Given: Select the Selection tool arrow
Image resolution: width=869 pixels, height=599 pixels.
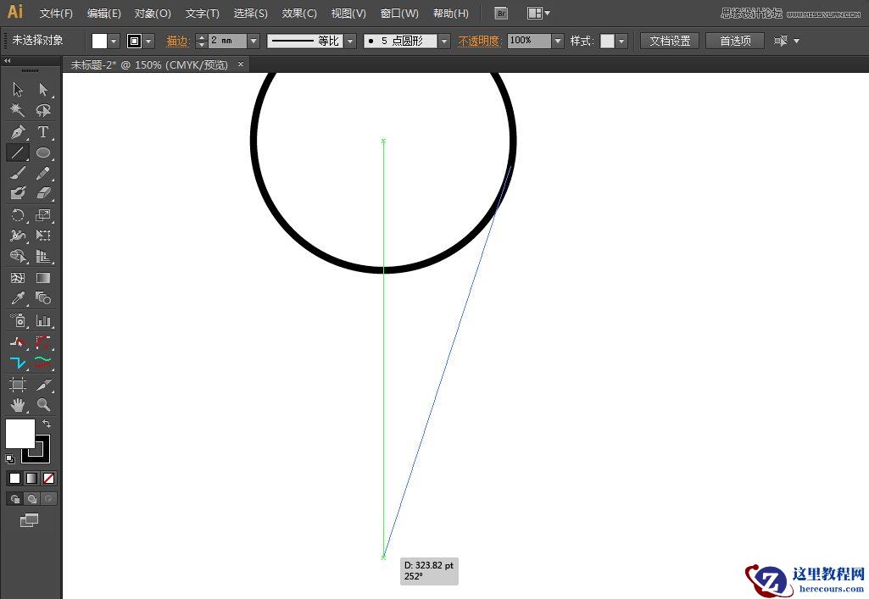Looking at the screenshot, I should [17, 89].
